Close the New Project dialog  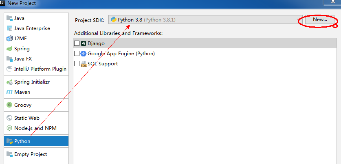(x=332, y=2)
